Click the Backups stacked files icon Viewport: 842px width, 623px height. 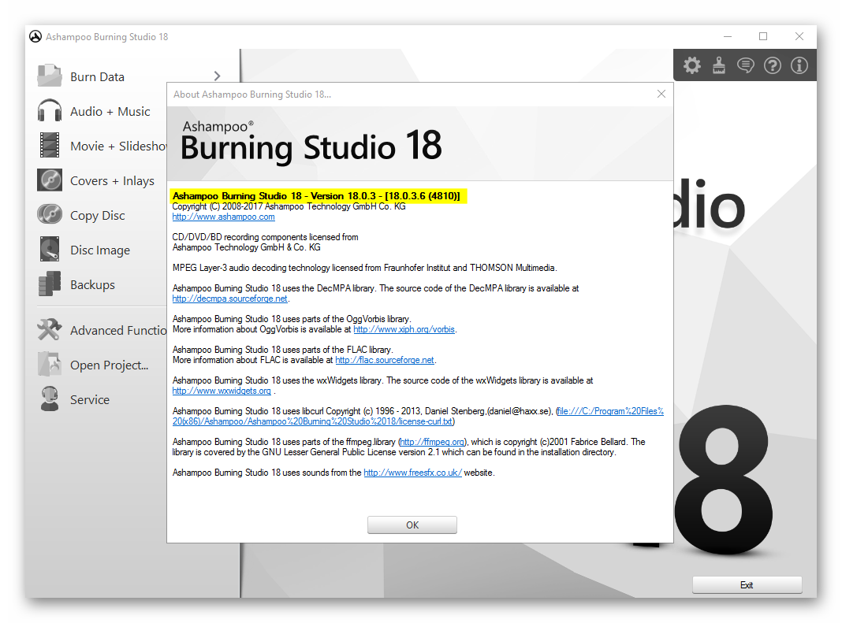click(49, 284)
